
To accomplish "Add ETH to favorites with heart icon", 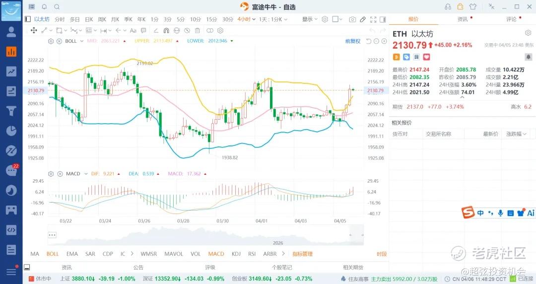I will pyautogui.click(x=425, y=58).
